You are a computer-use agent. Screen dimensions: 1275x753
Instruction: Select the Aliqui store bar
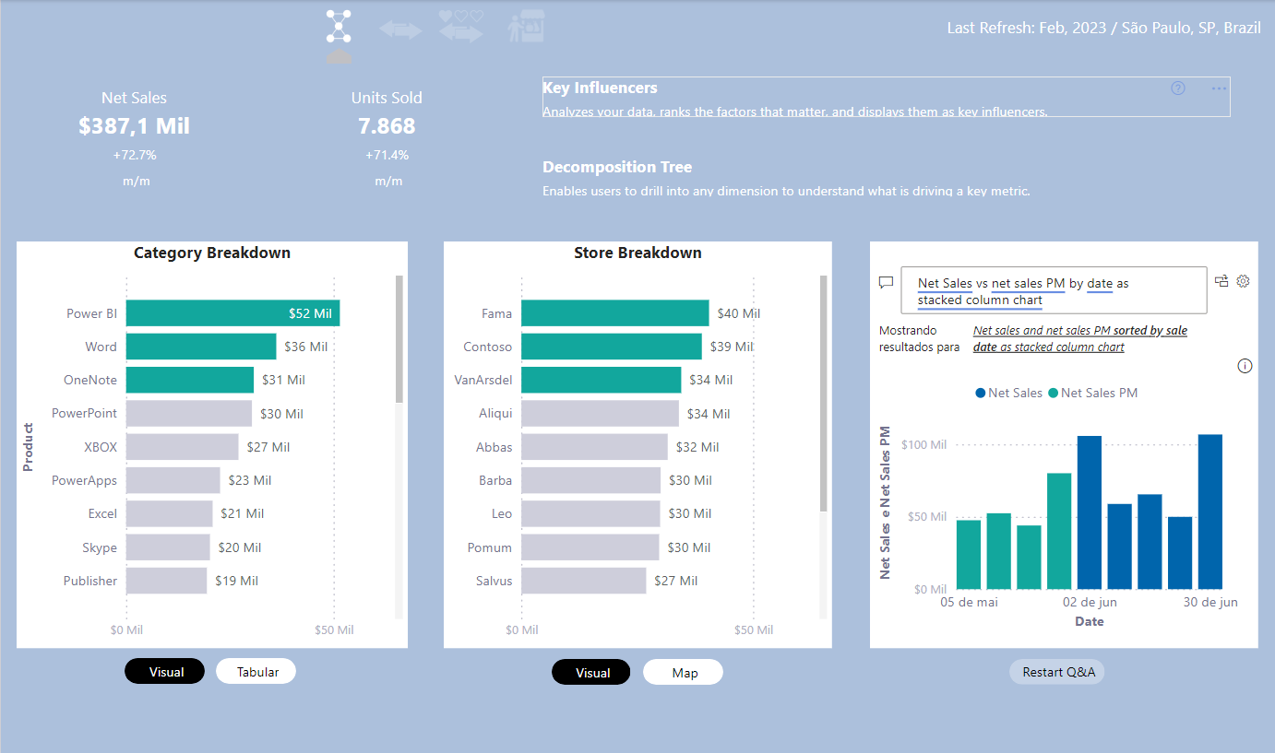[x=600, y=413]
